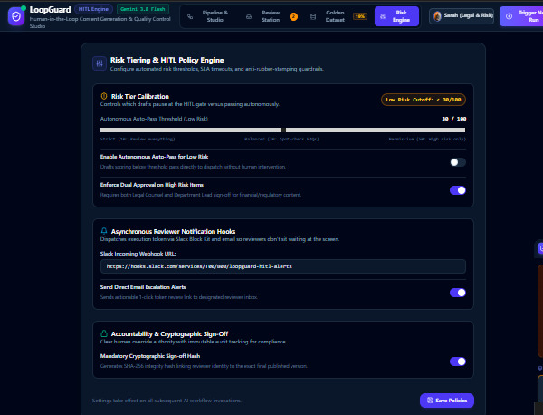Adjust the Auto-Pass Threshold slider handle

283,130
